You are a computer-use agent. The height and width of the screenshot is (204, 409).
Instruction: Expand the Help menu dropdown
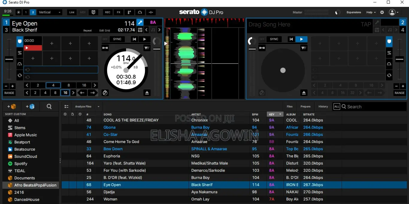371,12
